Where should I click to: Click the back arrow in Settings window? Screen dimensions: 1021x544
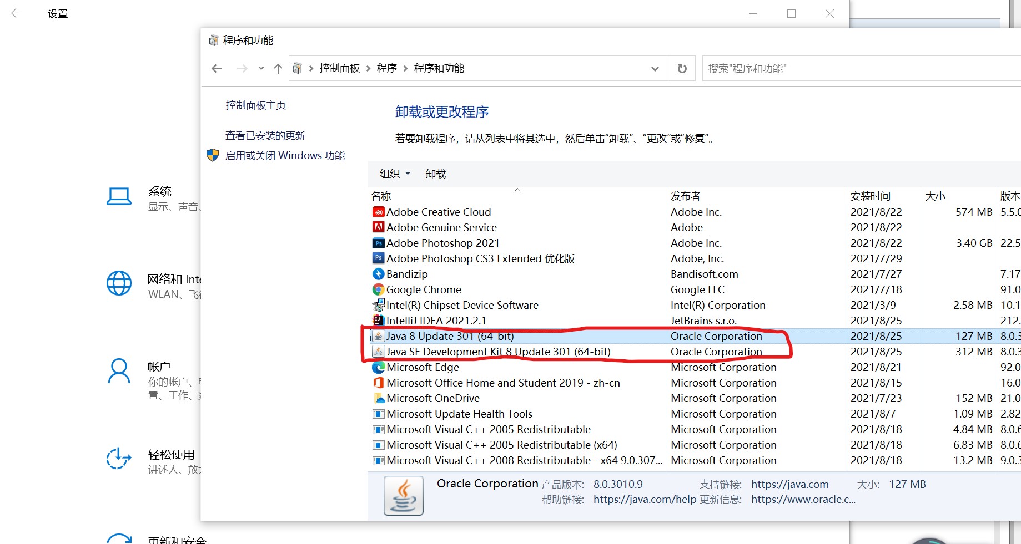tap(16, 13)
